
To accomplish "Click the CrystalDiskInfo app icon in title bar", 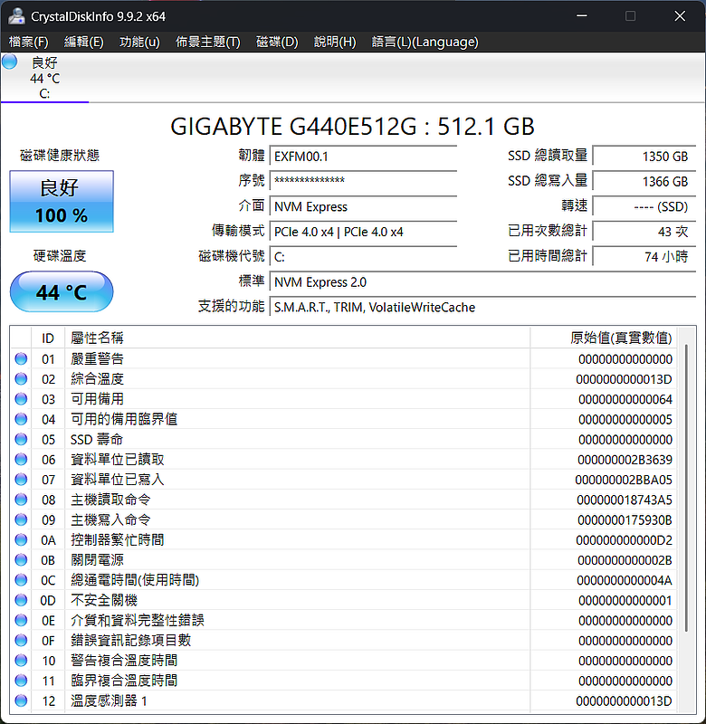I will pyautogui.click(x=16, y=16).
